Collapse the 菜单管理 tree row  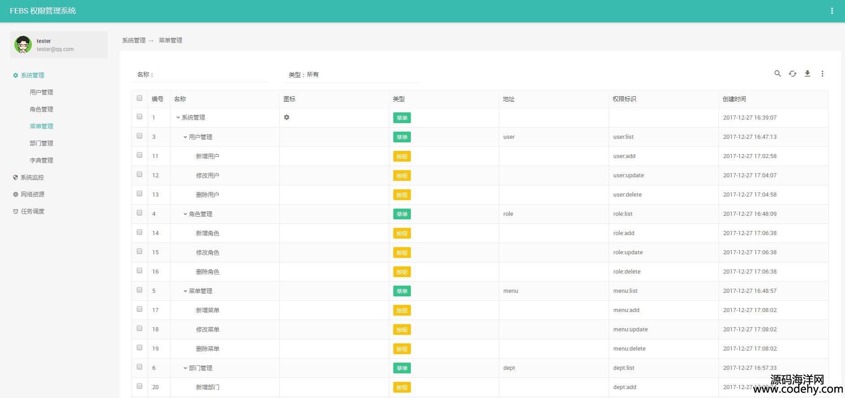point(185,291)
